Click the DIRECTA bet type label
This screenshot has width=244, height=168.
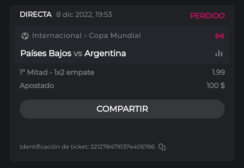(36, 15)
